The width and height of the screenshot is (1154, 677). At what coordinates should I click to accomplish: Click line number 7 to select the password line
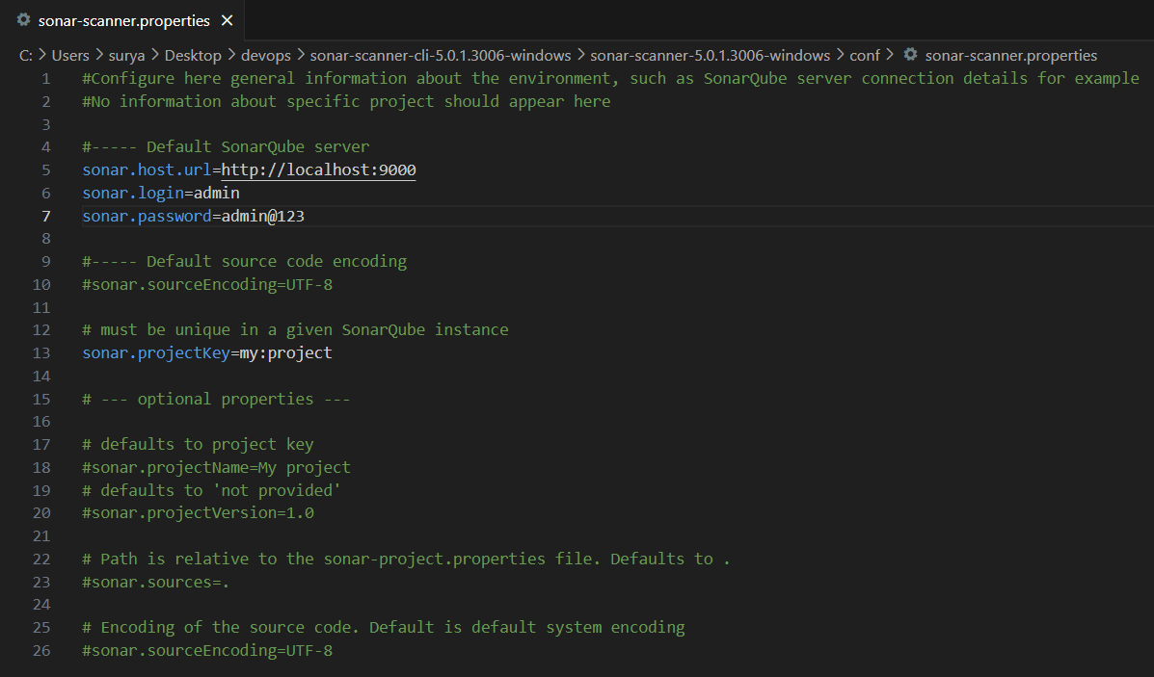coord(45,216)
